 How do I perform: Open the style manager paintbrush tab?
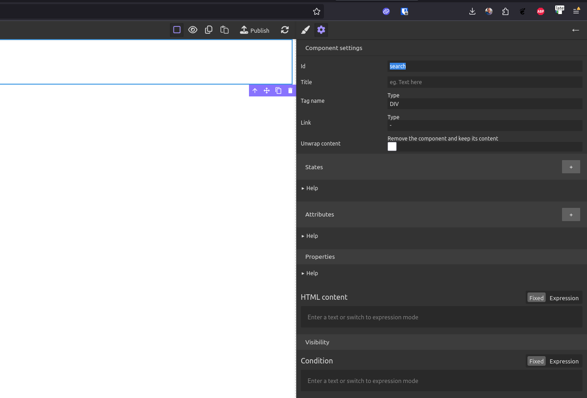tap(305, 30)
